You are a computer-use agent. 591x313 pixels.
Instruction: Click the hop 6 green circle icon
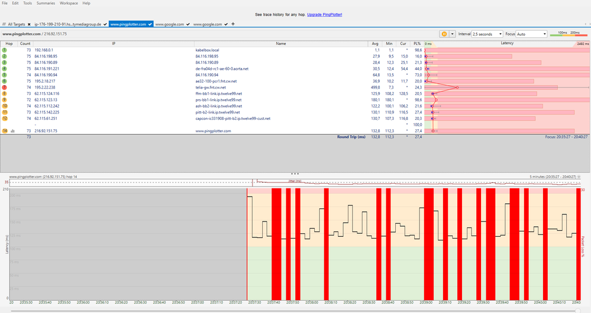(x=5, y=81)
